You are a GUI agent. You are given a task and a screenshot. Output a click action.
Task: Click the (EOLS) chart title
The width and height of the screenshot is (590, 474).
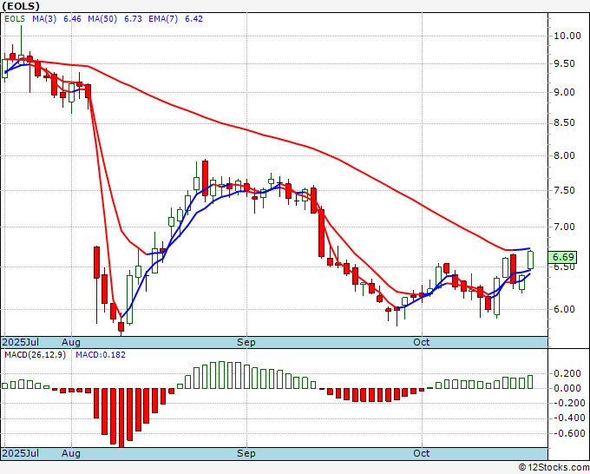click(21, 6)
